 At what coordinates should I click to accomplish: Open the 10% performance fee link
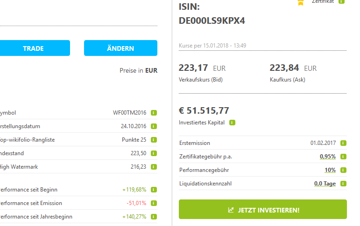click(x=330, y=170)
